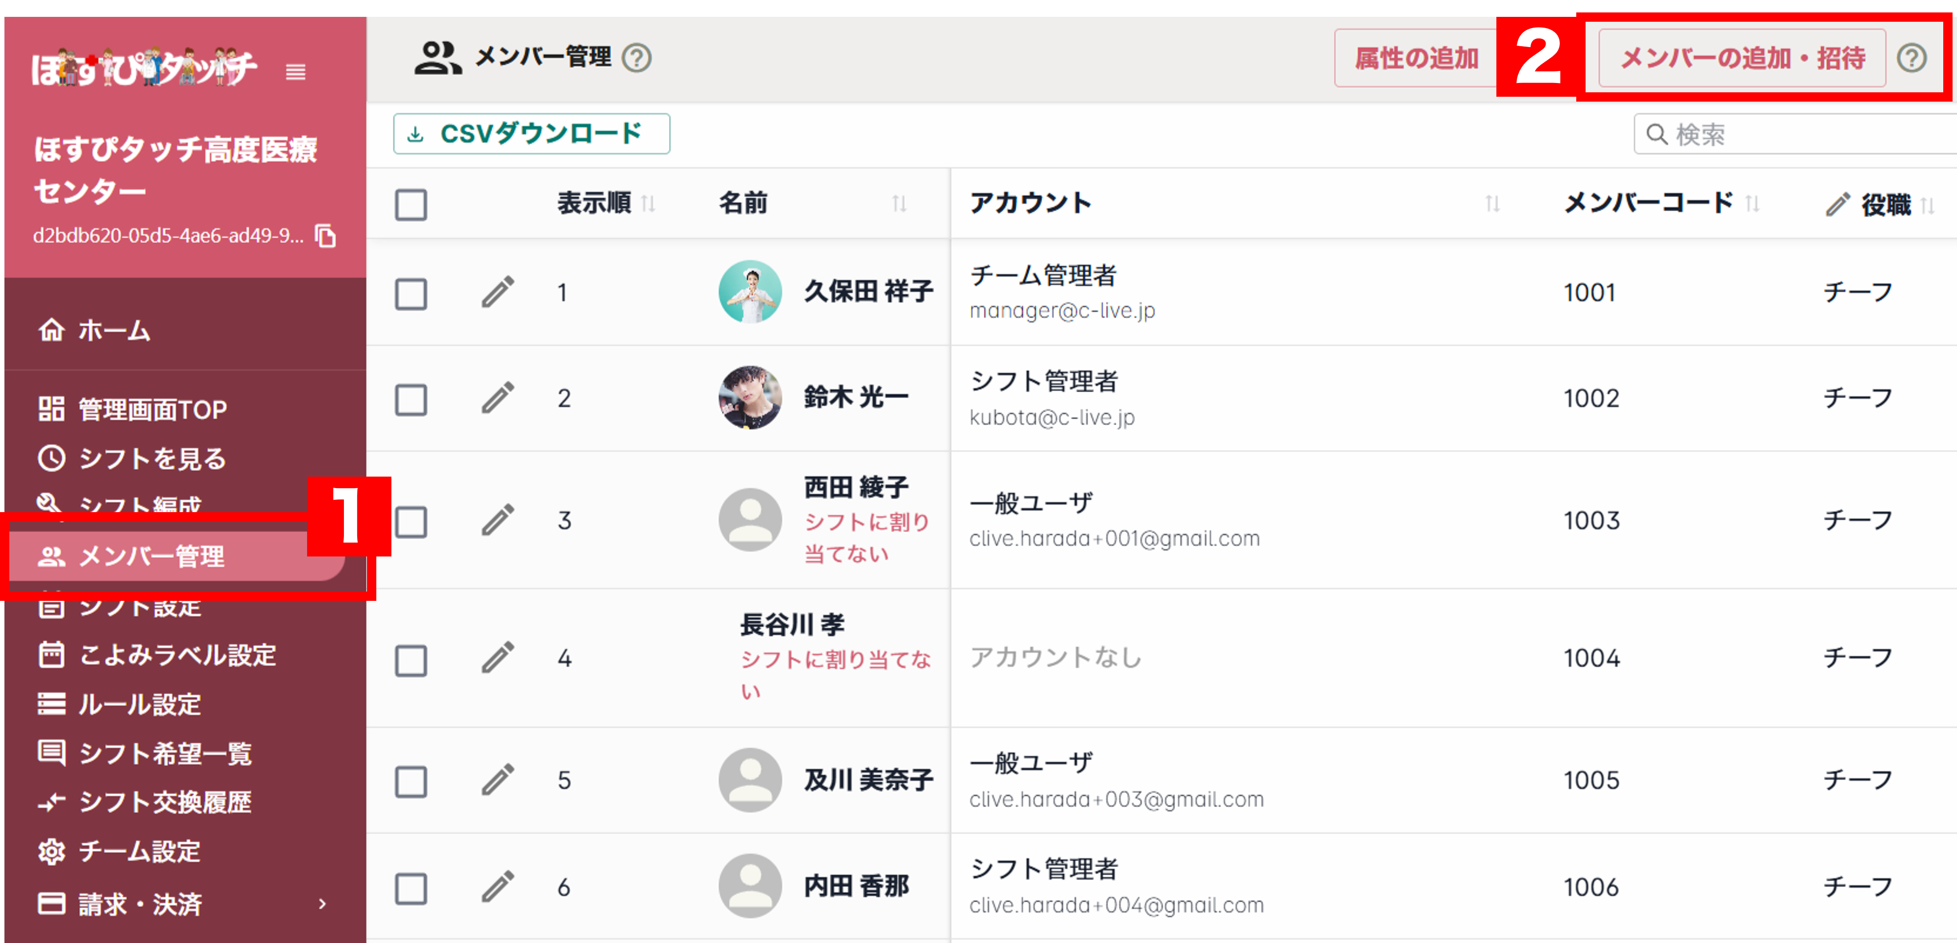The height and width of the screenshot is (943, 1957).
Task: Open the sidebar hamburger menu icon
Action: 295,73
